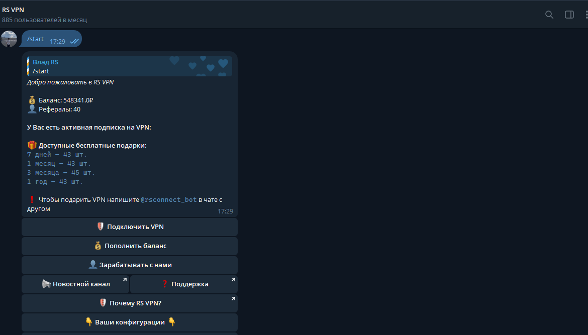
Task: Click the /start message bubble
Action: [x=51, y=39]
